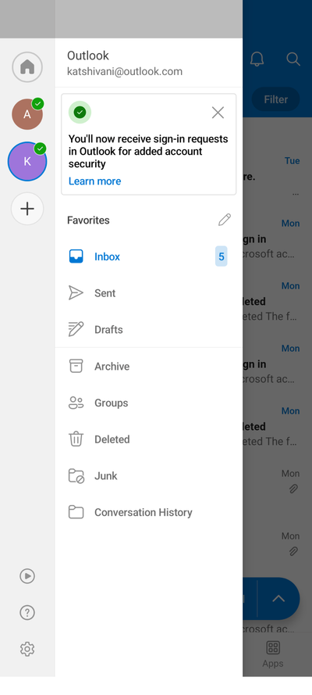
Task: Open the Apps tab
Action: pyautogui.click(x=273, y=654)
